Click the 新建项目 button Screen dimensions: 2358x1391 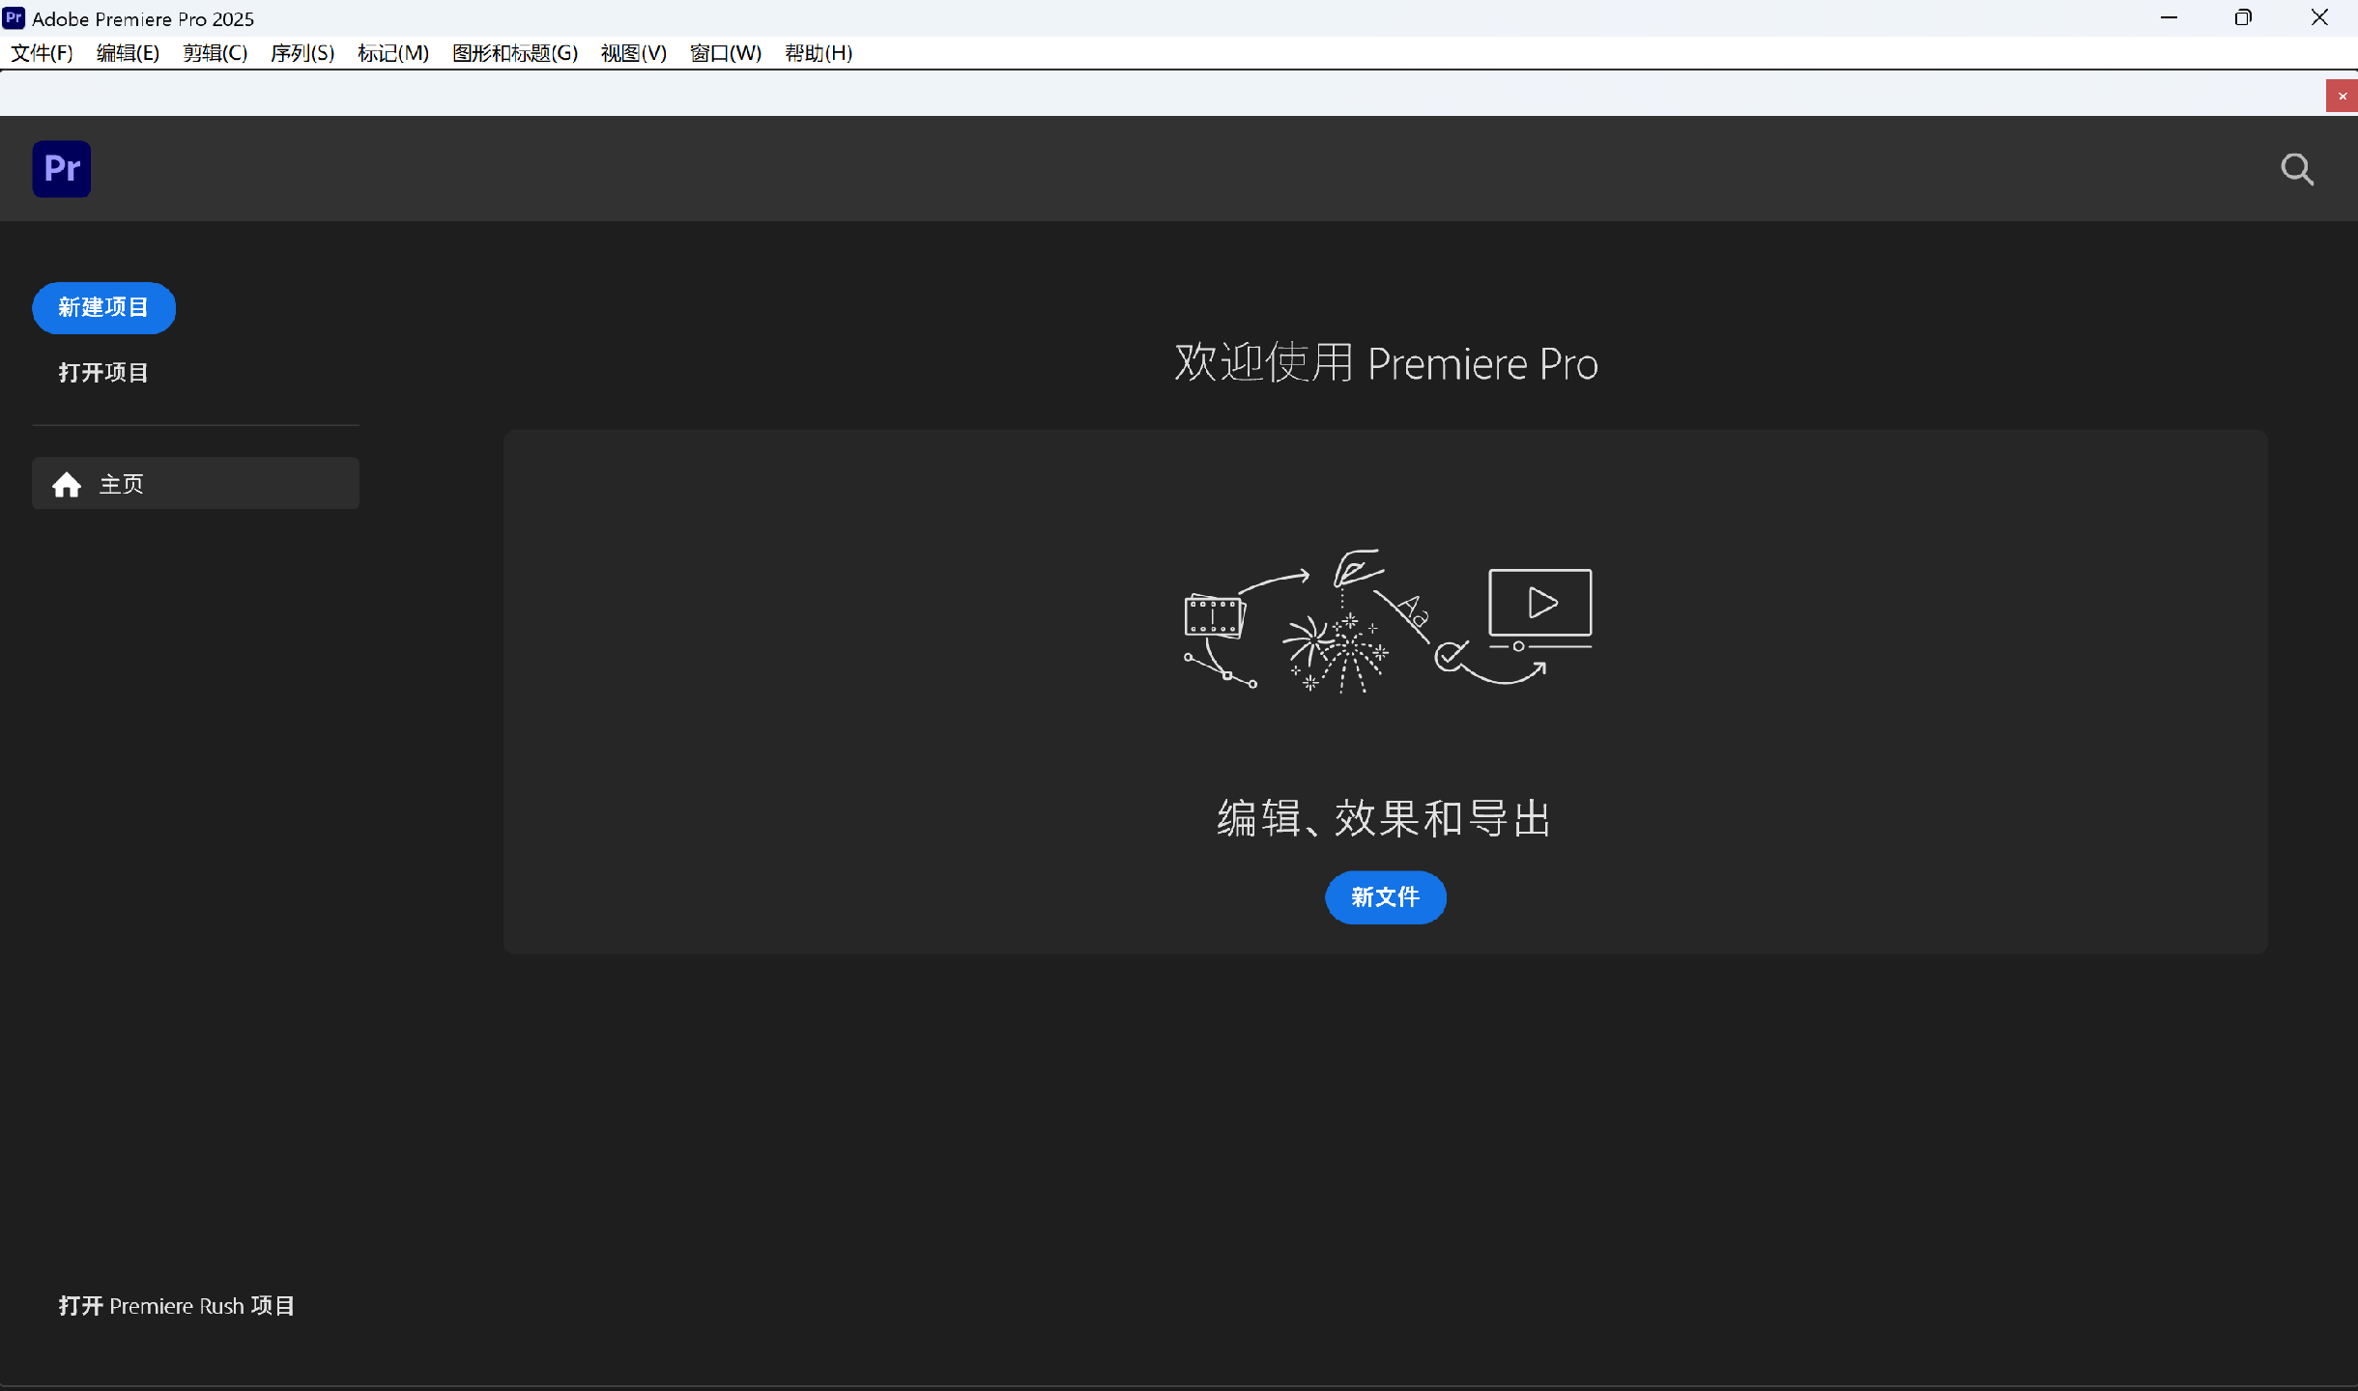(x=103, y=307)
